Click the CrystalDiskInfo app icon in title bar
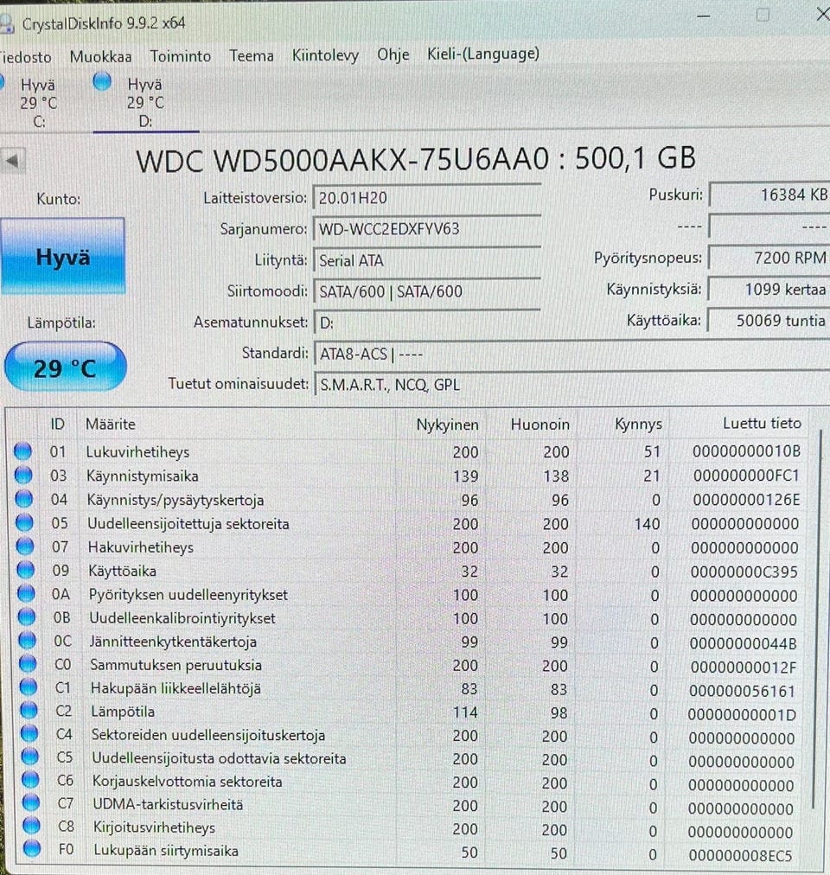Viewport: 830px width, 875px height. pyautogui.click(x=5, y=24)
